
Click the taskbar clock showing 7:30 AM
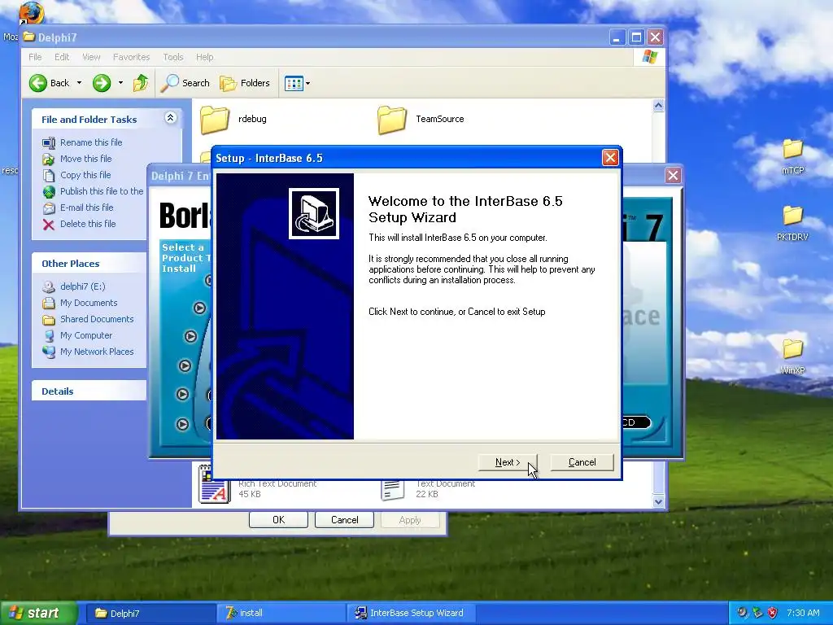pyautogui.click(x=803, y=613)
